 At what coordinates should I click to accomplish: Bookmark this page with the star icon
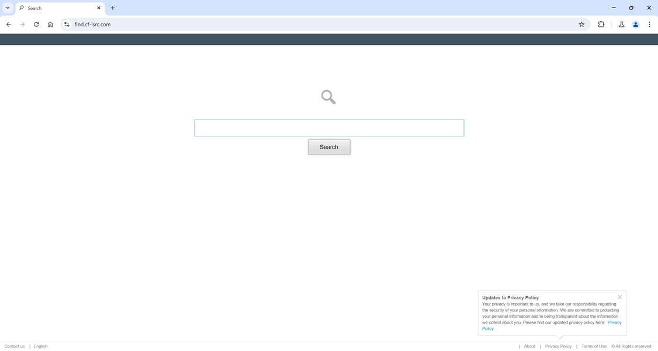tap(581, 24)
